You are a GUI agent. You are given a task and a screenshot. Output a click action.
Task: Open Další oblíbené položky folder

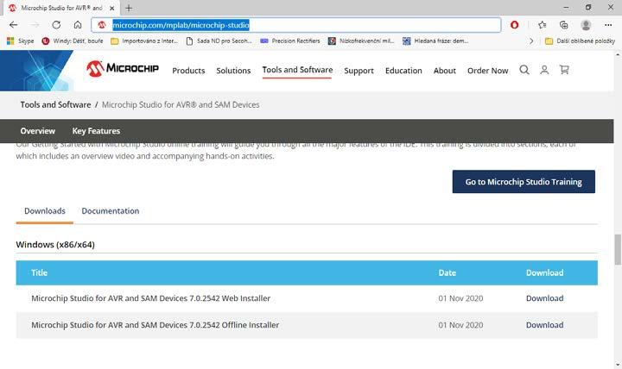(580, 41)
